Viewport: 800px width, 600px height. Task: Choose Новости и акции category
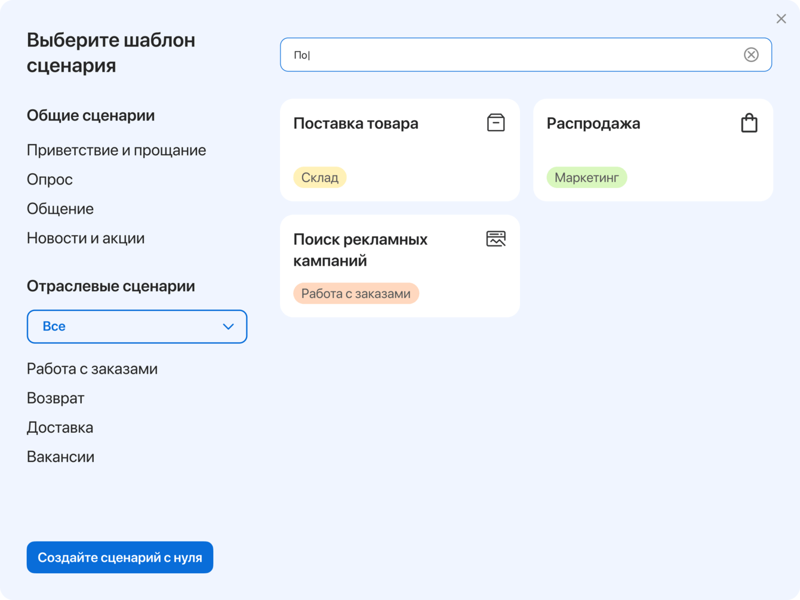tap(85, 238)
